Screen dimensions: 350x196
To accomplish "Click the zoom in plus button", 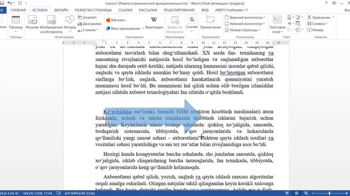I will [x=346, y=193].
